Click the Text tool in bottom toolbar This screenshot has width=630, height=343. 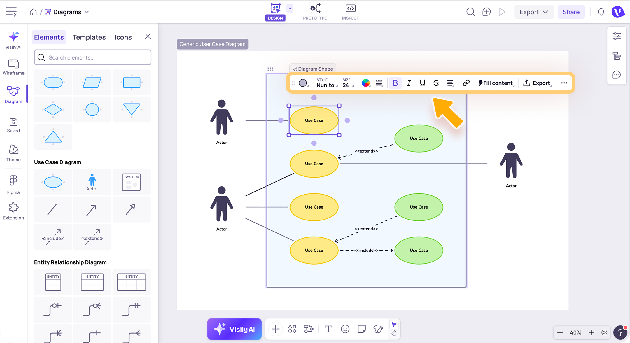[328, 329]
